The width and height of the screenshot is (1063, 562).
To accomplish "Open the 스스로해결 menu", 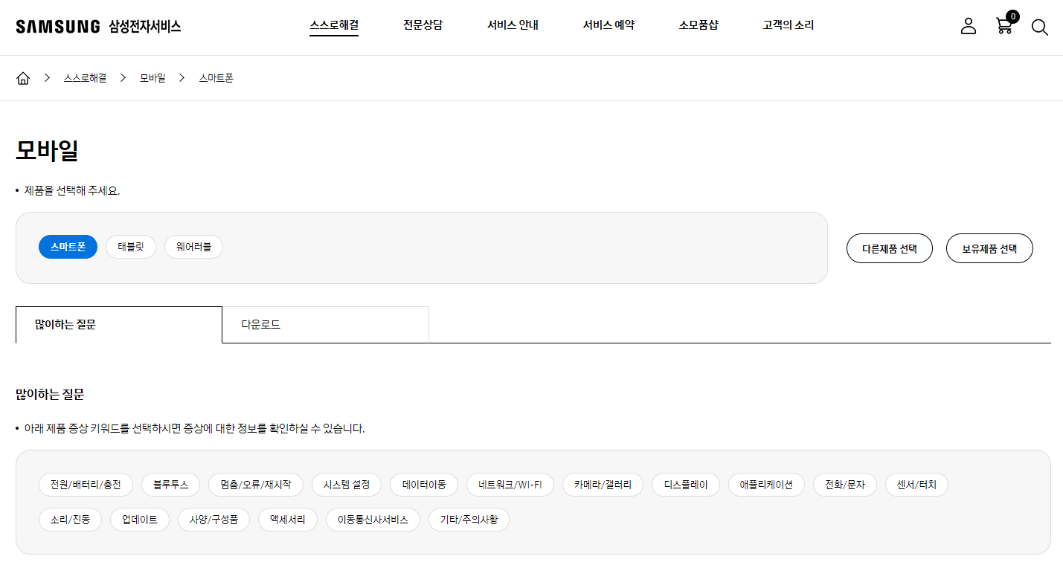I will coord(334,25).
